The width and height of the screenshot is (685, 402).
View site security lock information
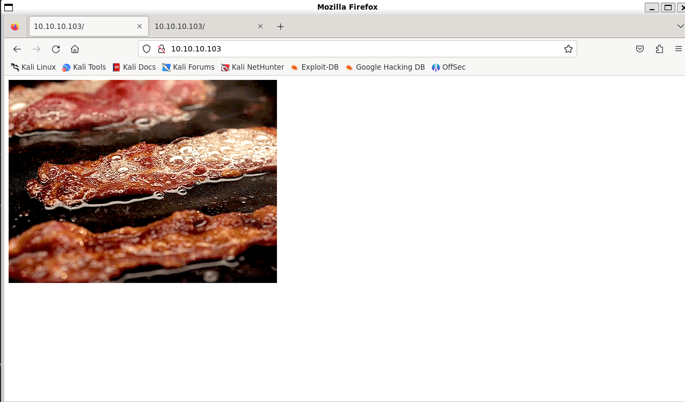tap(161, 49)
